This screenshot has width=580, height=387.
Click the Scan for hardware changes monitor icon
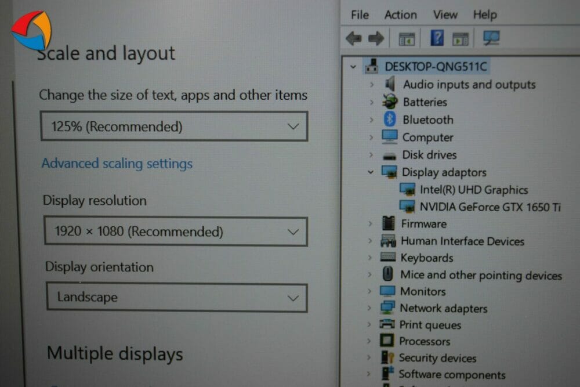tap(491, 38)
